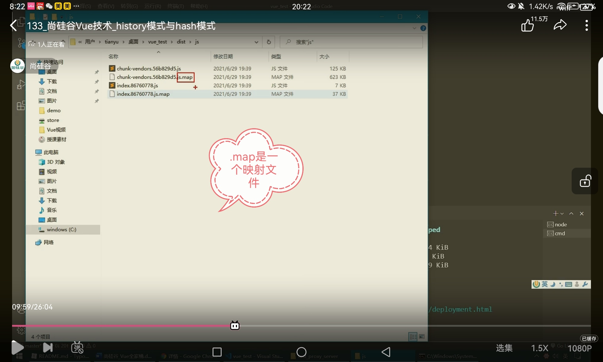Click the video progress bar thumb

pyautogui.click(x=235, y=325)
